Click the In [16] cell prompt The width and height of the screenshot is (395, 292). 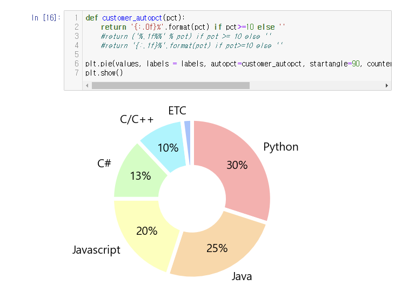pos(46,18)
